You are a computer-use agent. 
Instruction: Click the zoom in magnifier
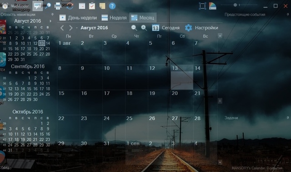pos(144,28)
